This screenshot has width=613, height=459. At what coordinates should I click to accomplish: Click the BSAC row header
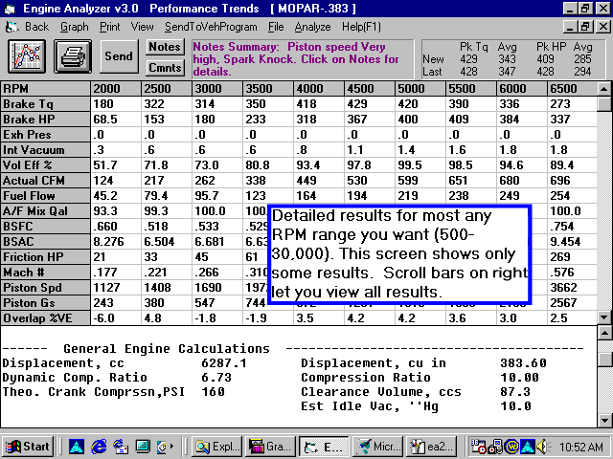pyautogui.click(x=45, y=242)
